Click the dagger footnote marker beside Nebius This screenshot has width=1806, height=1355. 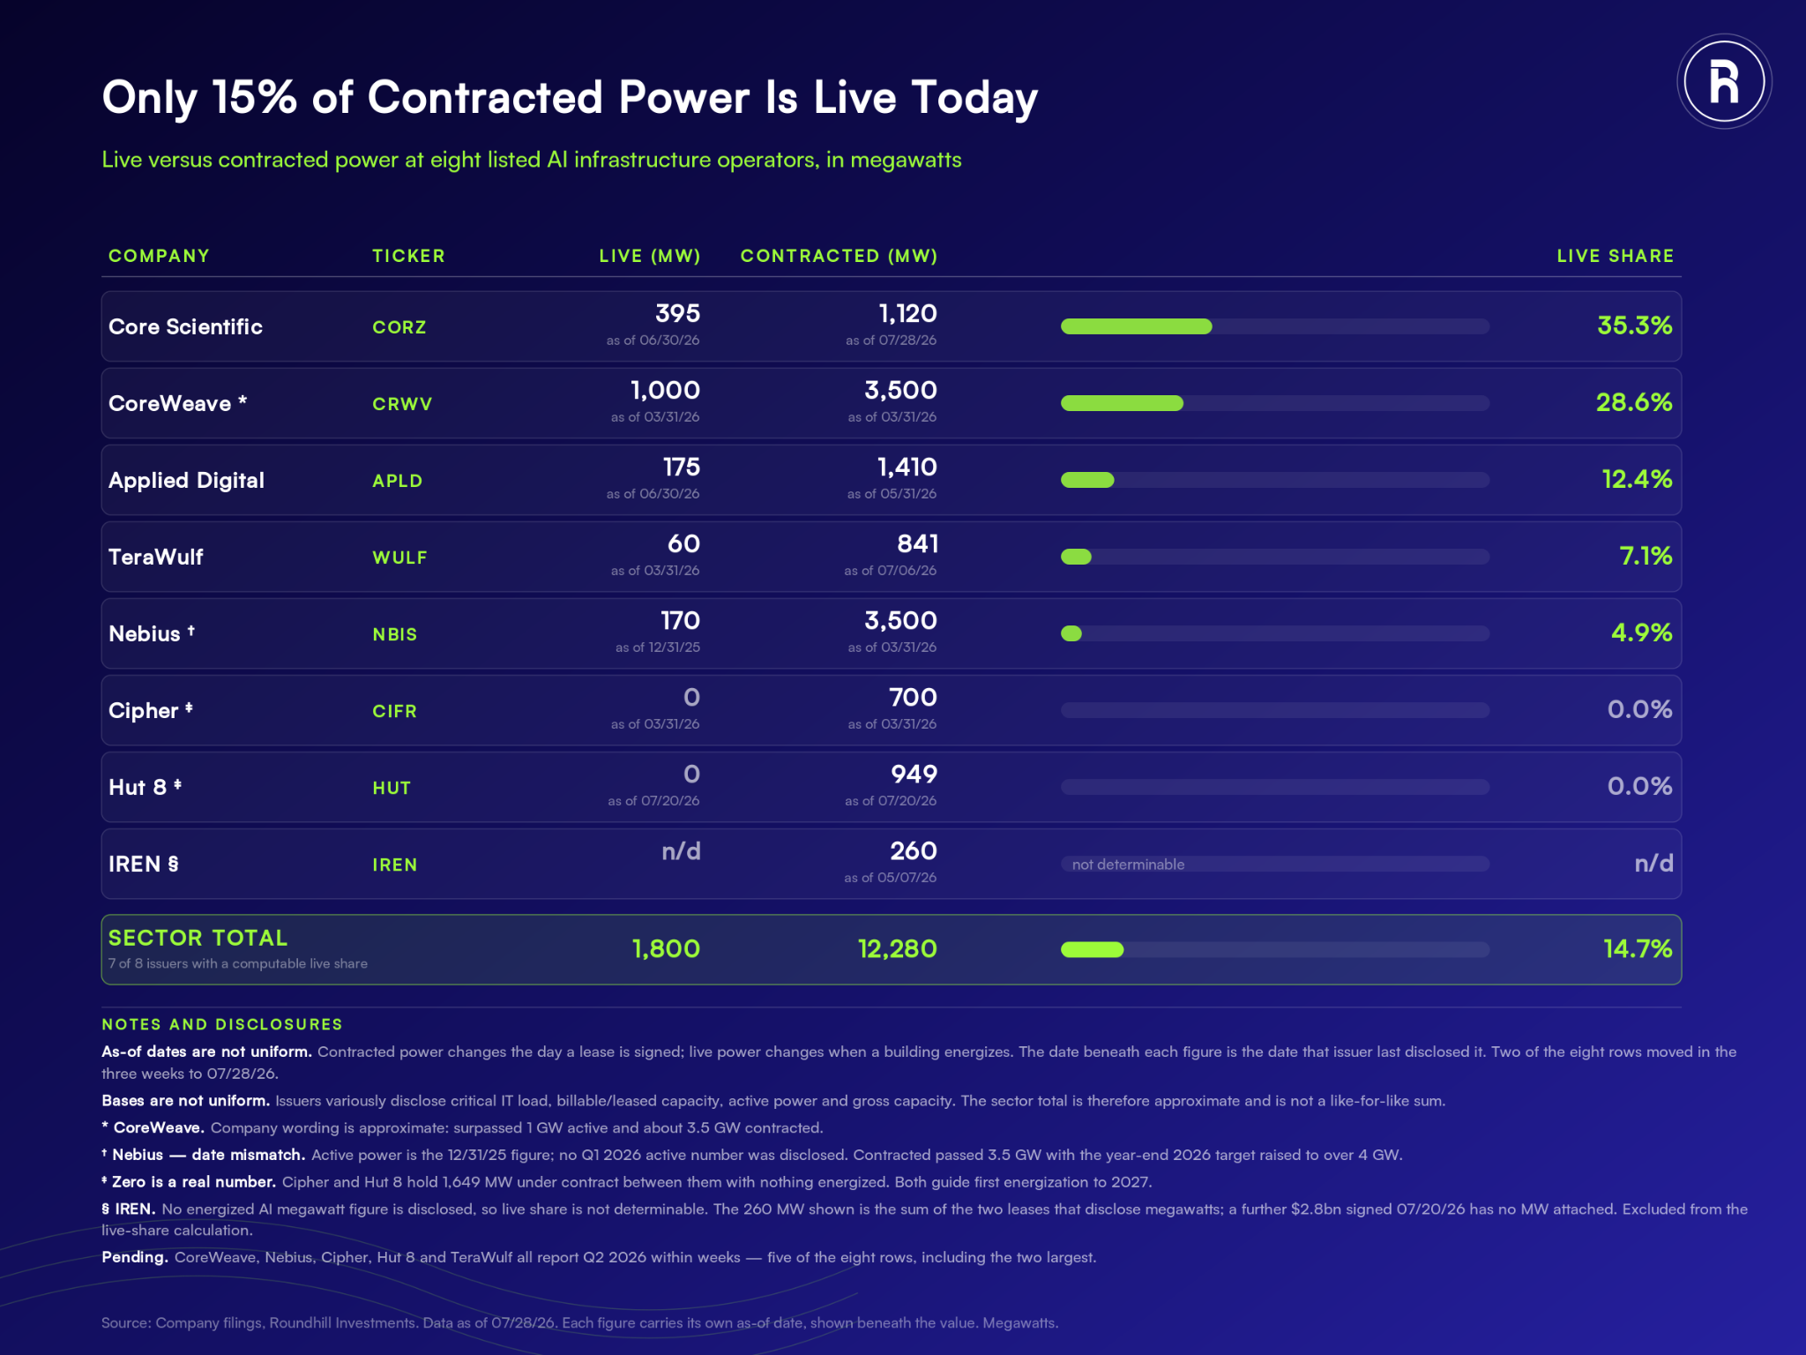(x=190, y=630)
